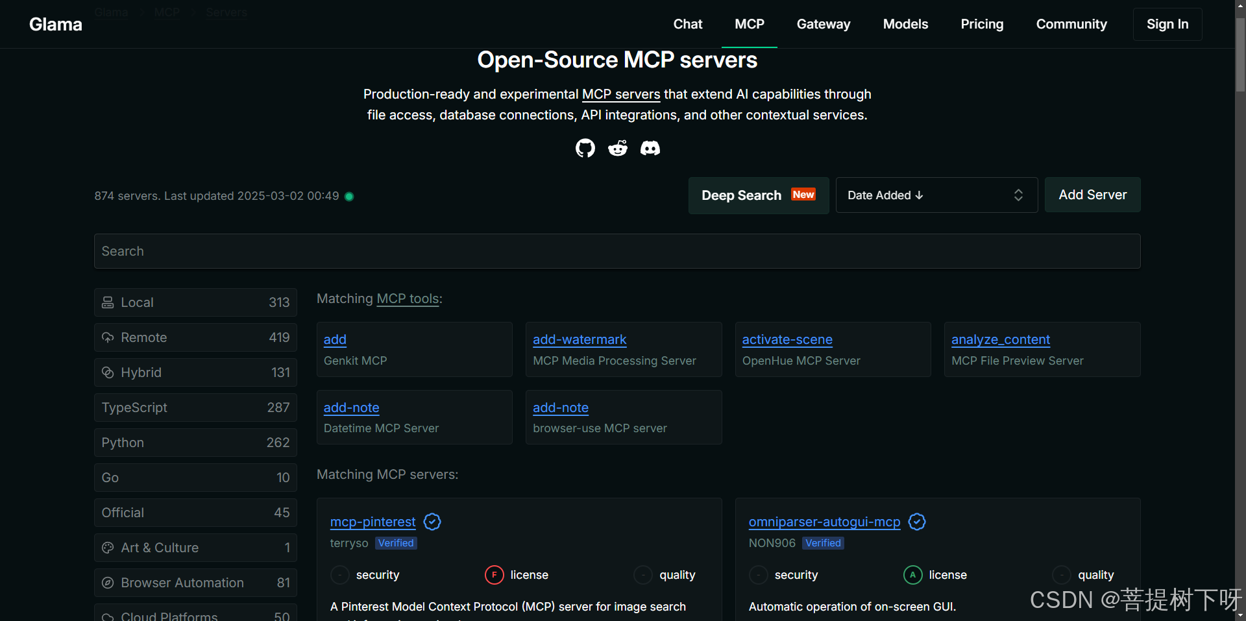Open the omniparser-autogui-mcp server link
Viewport: 1246px width, 621px height.
tap(825, 522)
